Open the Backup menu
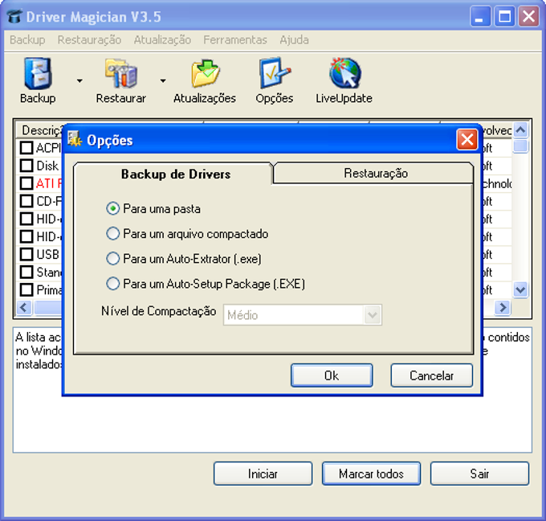Screen dimensions: 546x521 (x=27, y=39)
